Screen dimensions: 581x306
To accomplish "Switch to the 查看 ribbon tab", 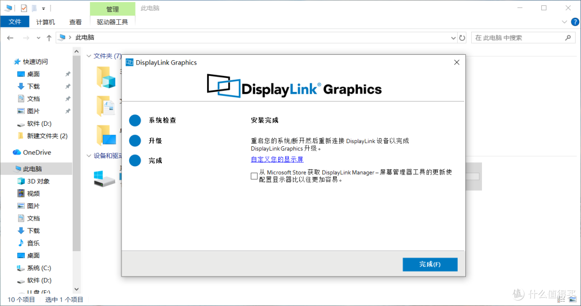I will 75,22.
